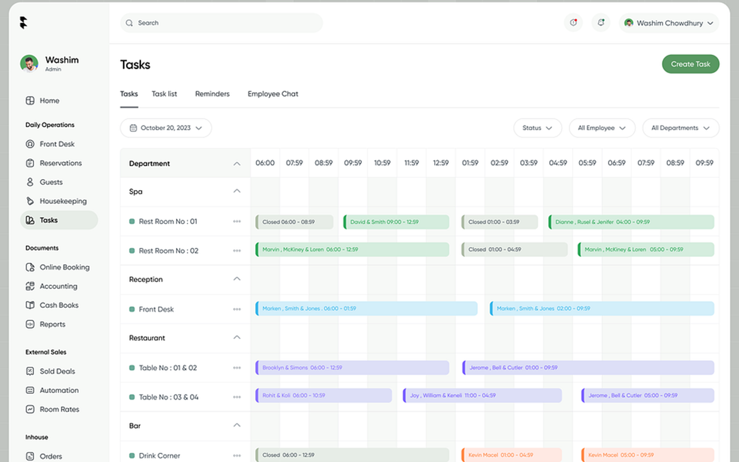The width and height of the screenshot is (739, 462).
Task: Click the Create Task button
Action: [691, 64]
